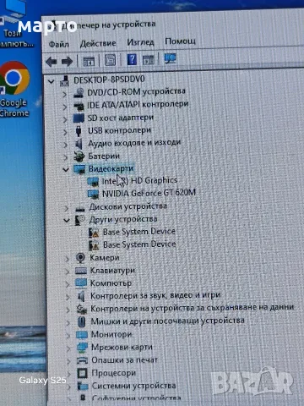Image resolution: width=304 pixels, height=406 pixels.
Task: Click the Мрежови карти network icon
Action: pos(82,348)
